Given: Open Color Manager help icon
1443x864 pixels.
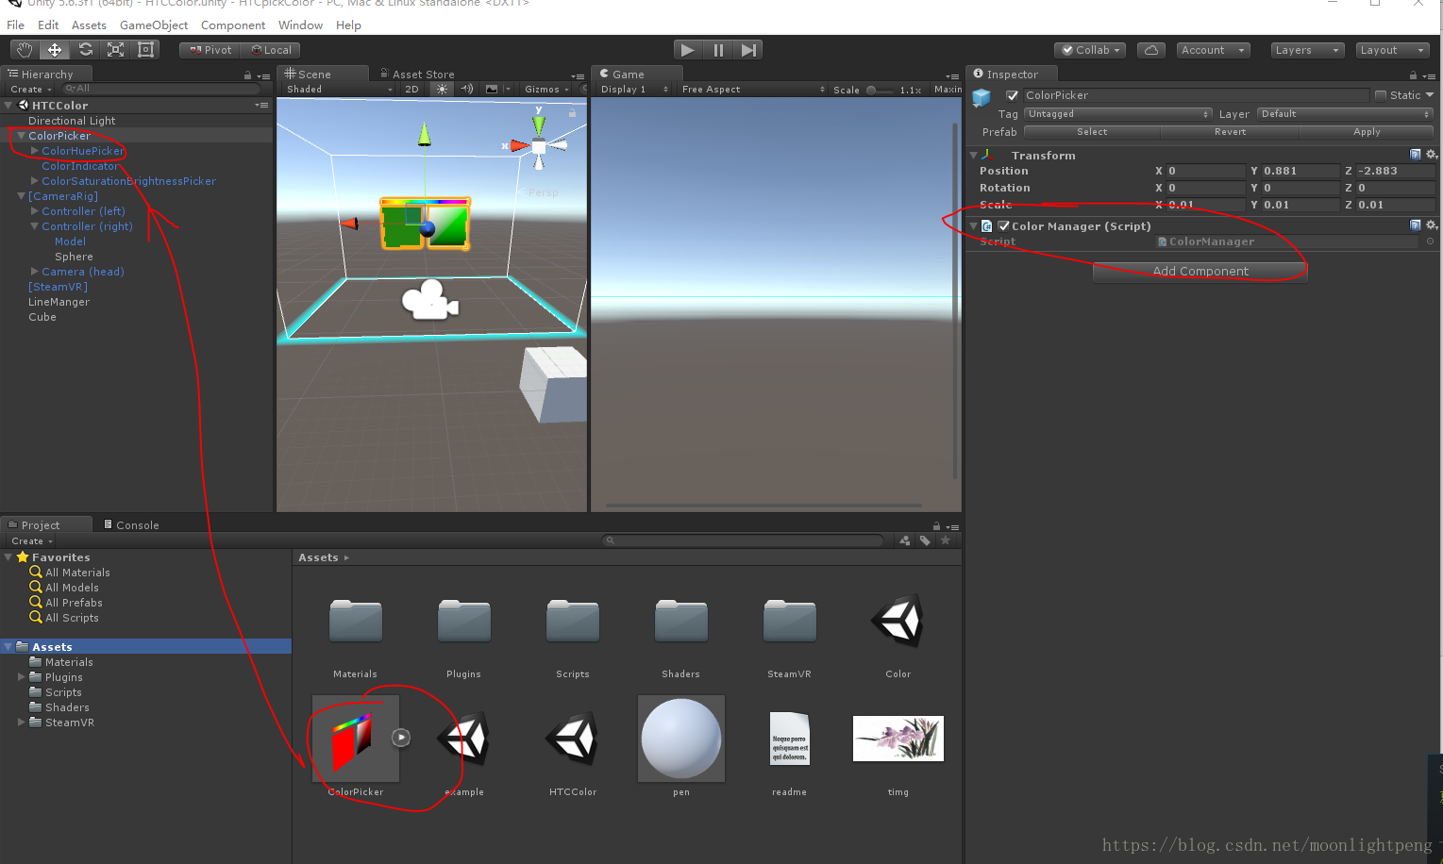Looking at the screenshot, I should [x=1415, y=225].
